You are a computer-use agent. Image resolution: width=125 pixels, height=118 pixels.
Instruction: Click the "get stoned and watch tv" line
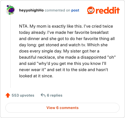(62, 45)
